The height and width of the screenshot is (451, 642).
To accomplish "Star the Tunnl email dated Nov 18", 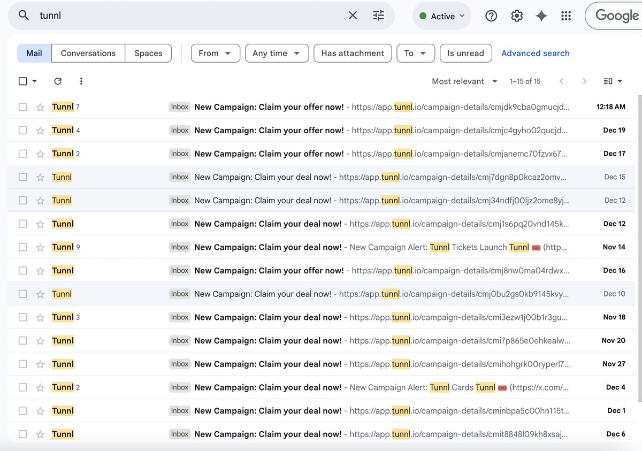I will 40,317.
